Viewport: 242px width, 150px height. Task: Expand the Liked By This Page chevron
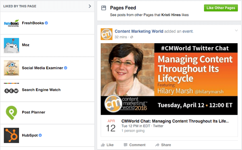click(90, 6)
